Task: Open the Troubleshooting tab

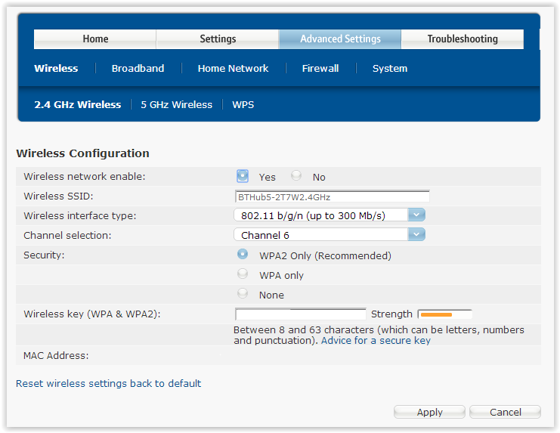Action: [463, 39]
